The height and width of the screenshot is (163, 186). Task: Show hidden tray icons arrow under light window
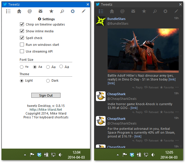pos(25,155)
